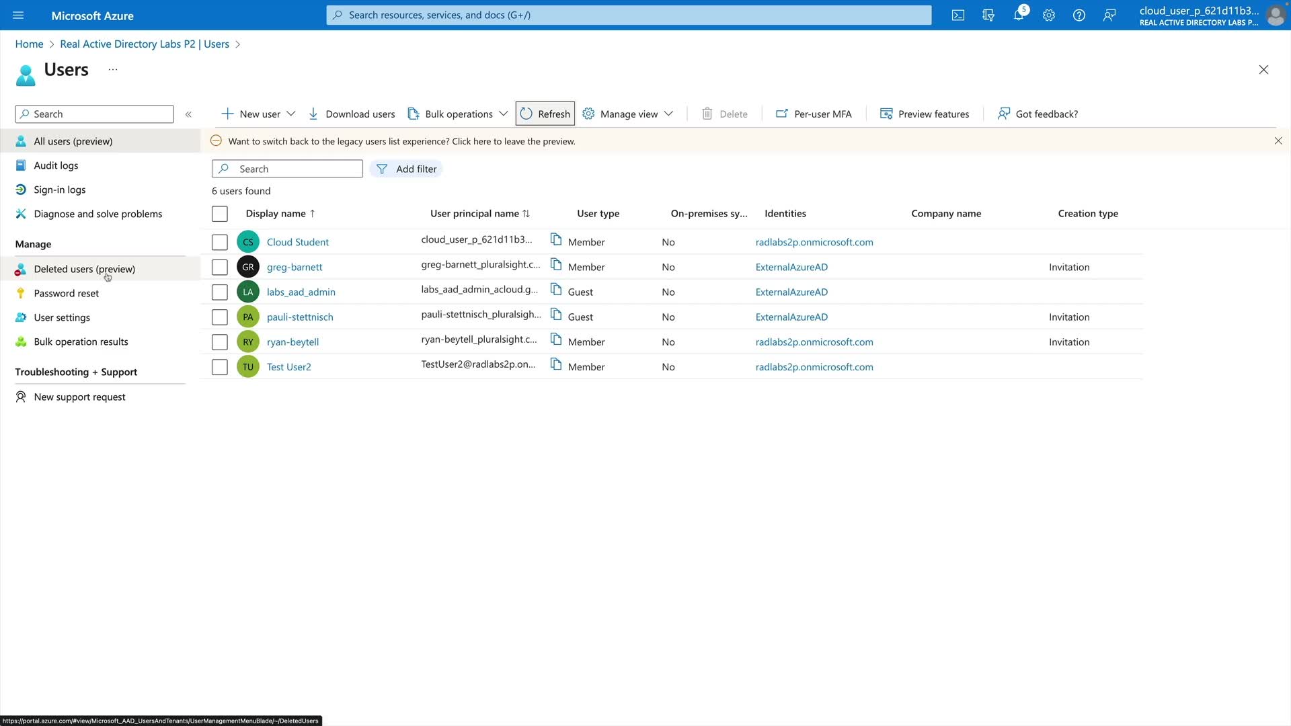Open Cloud Shell from the top bar
The image size is (1291, 726).
pos(957,15)
